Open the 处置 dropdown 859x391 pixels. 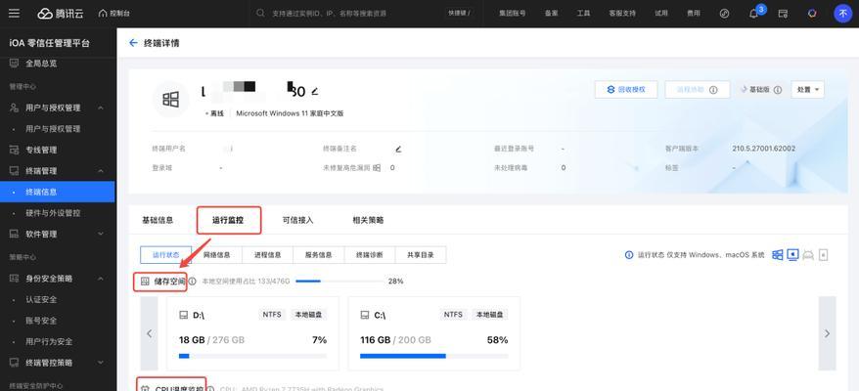point(807,89)
